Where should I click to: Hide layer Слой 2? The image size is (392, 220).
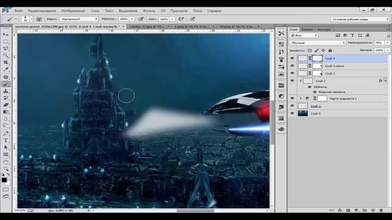(292, 81)
